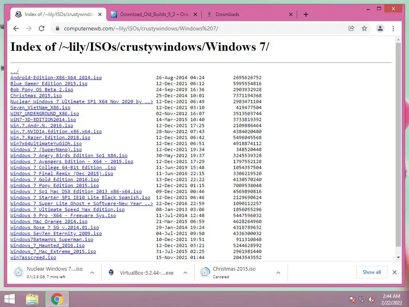The image size is (409, 307).
Task: View site padlock security info
Action: click(58, 28)
